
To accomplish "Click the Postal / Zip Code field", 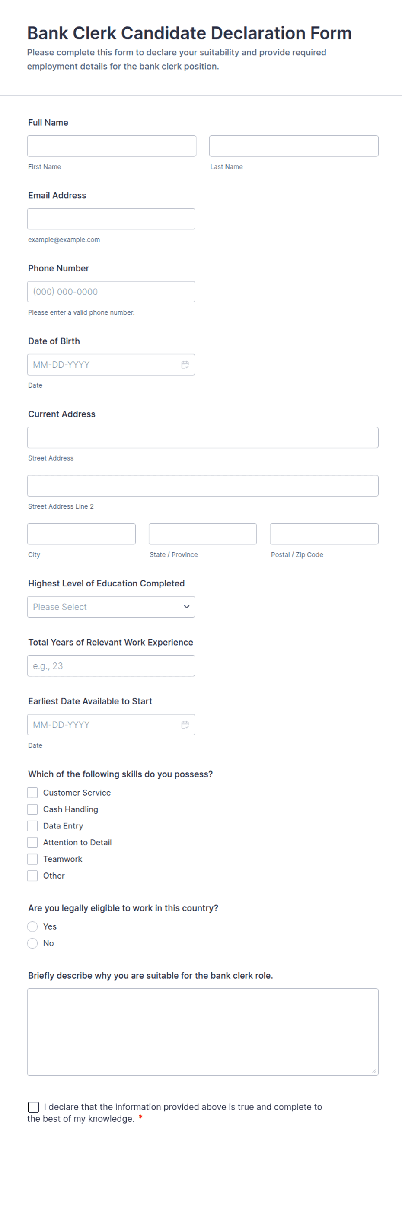I will click(324, 534).
